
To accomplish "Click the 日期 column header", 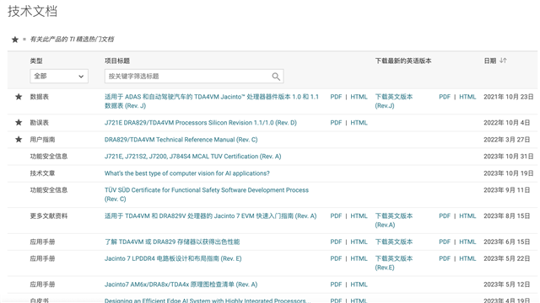I will 489,61.
